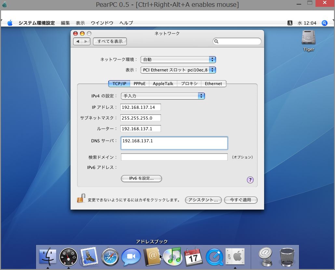Screen dimensions: 335x270
Task: Click the すべてを表示 button
Action: tap(110, 41)
